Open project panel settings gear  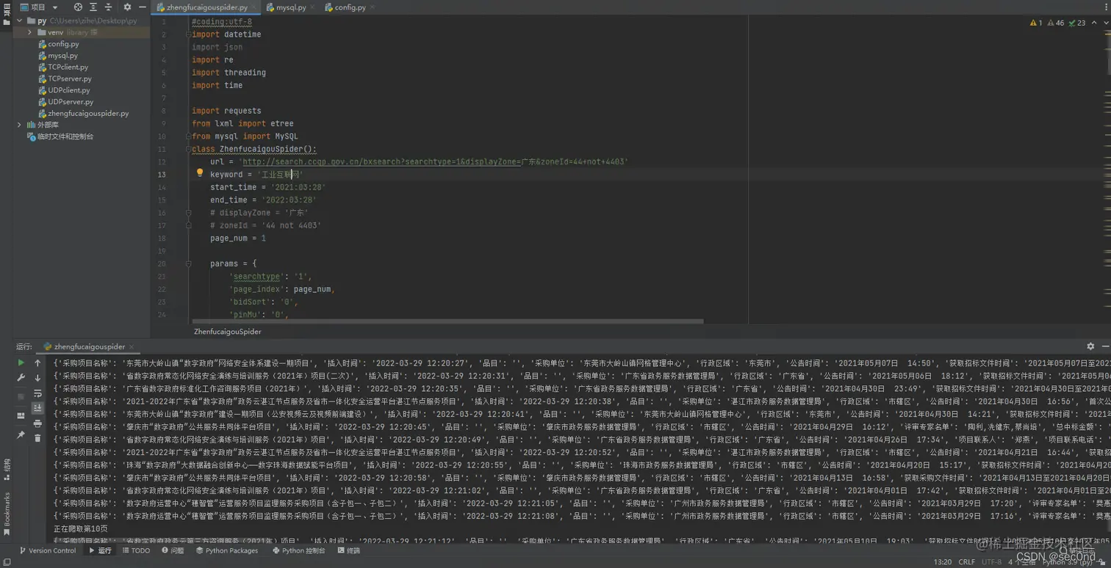127,7
